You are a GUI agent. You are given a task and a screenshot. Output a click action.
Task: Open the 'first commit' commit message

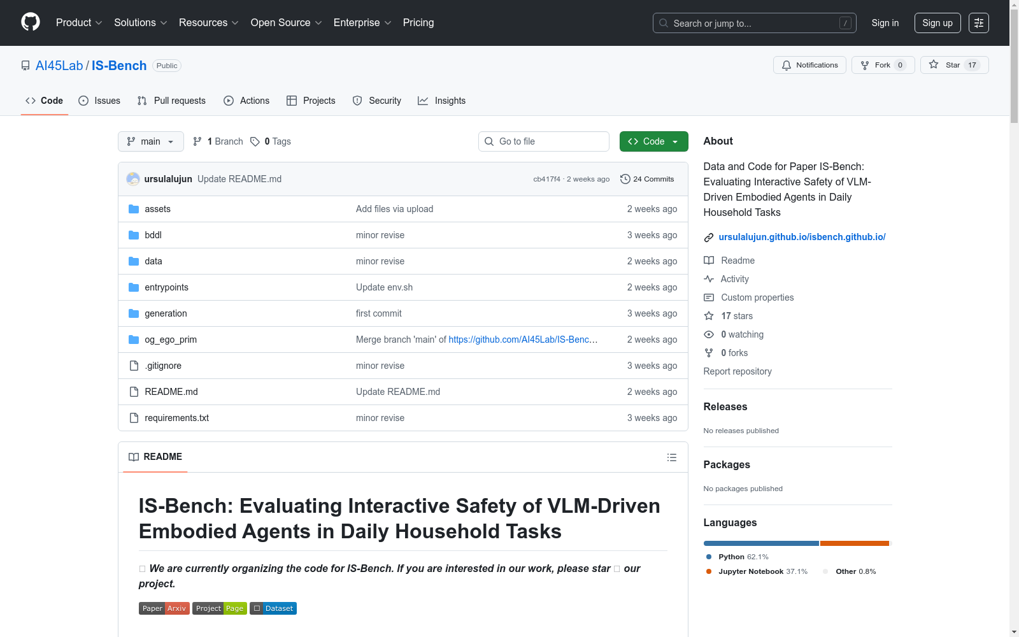pyautogui.click(x=379, y=313)
